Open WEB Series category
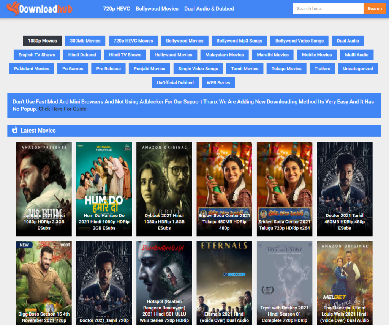This screenshot has height=325, width=389. [x=218, y=82]
